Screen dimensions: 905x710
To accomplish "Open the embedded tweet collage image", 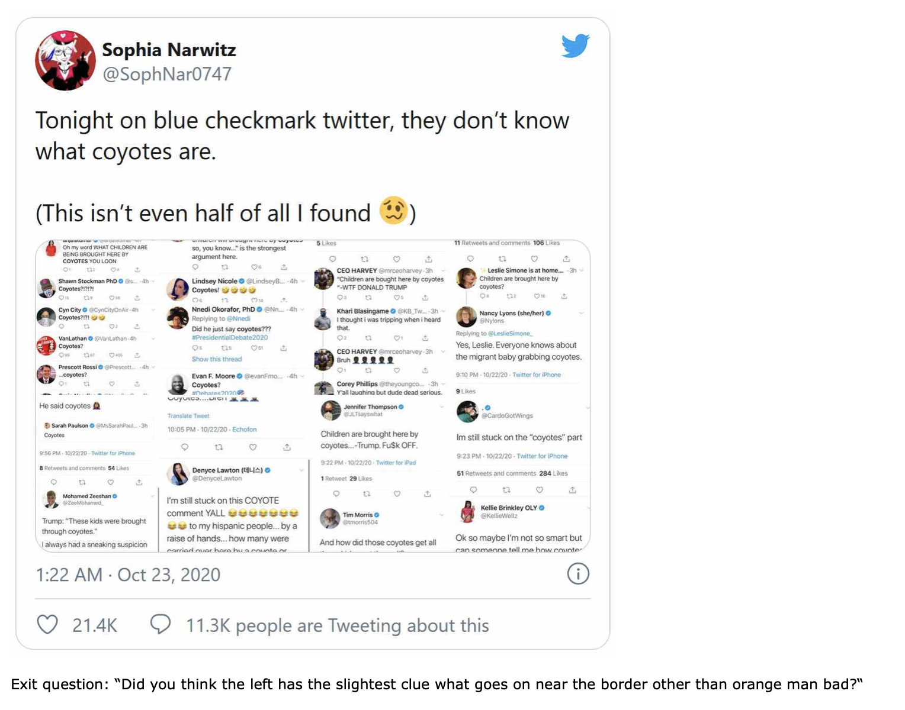I will tap(313, 396).
